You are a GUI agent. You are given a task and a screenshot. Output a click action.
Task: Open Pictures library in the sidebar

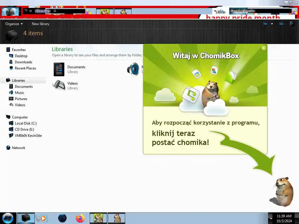pyautogui.click(x=21, y=99)
